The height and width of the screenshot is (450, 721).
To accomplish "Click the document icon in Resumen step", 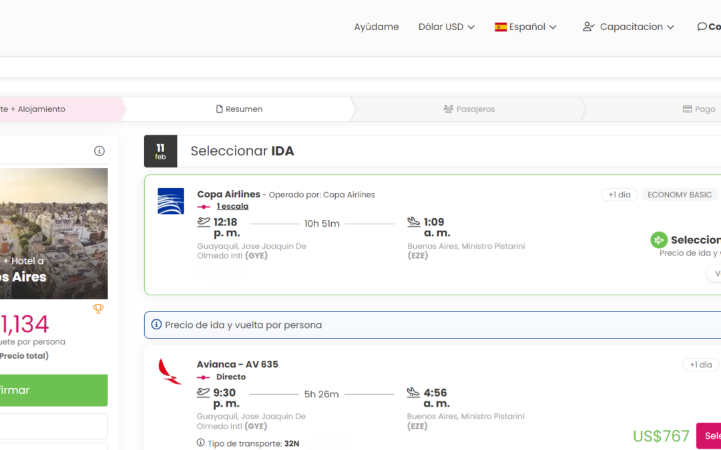I will coord(220,109).
